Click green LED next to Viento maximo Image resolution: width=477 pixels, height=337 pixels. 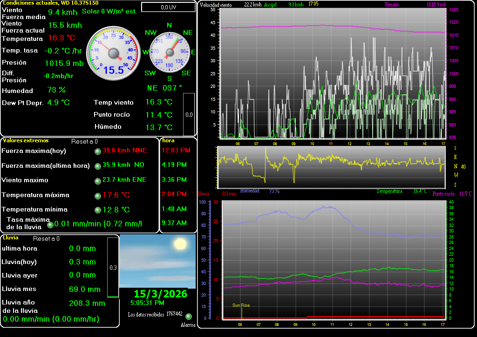point(98,181)
